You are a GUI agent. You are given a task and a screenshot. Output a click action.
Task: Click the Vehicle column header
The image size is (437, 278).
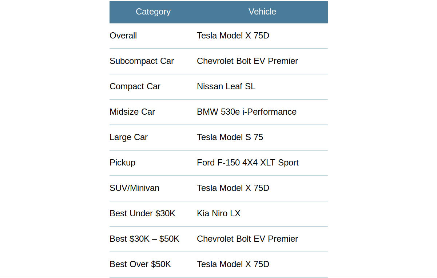click(262, 12)
